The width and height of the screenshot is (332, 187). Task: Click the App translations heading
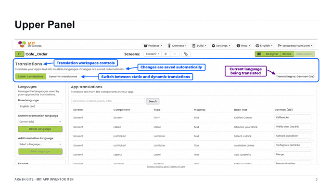[x=87, y=87]
